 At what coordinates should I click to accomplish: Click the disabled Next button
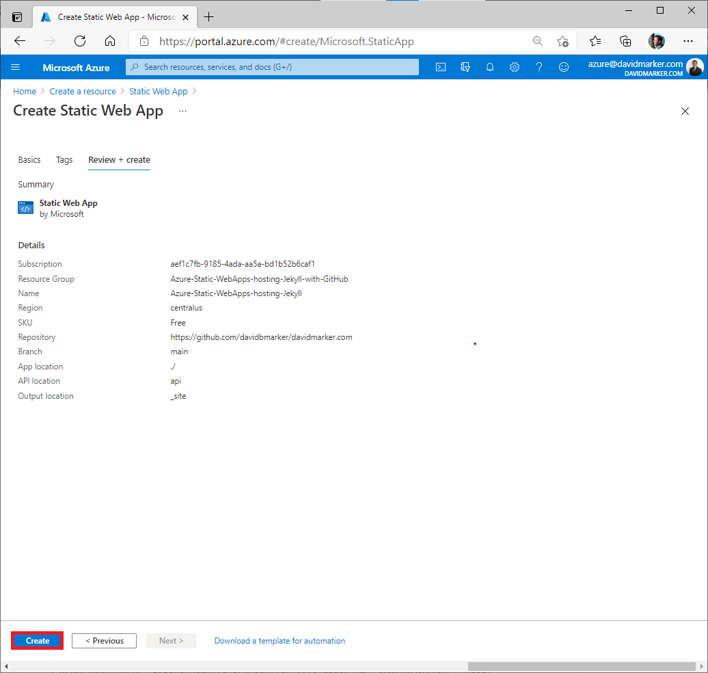point(171,640)
